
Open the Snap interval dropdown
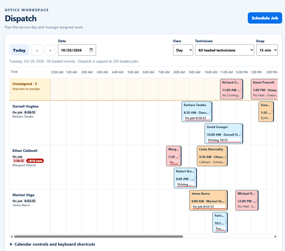coord(267,50)
